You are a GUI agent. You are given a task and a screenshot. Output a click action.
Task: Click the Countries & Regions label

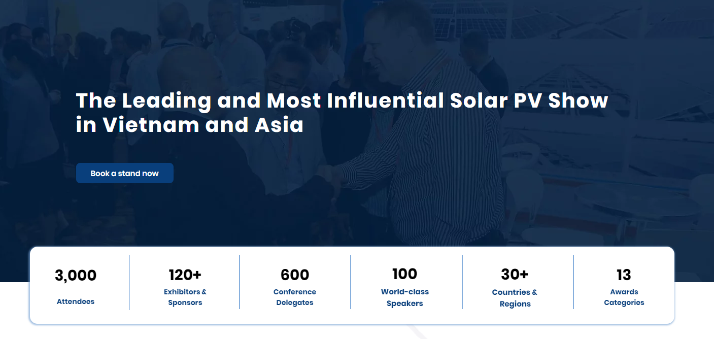[x=515, y=298]
